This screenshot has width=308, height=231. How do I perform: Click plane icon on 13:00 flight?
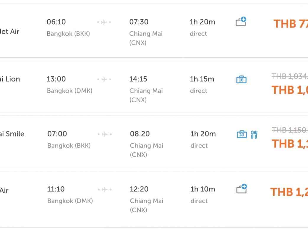pos(104,79)
